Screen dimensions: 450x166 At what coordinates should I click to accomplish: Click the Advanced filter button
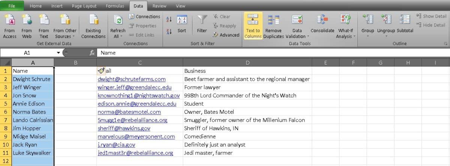click(226, 35)
